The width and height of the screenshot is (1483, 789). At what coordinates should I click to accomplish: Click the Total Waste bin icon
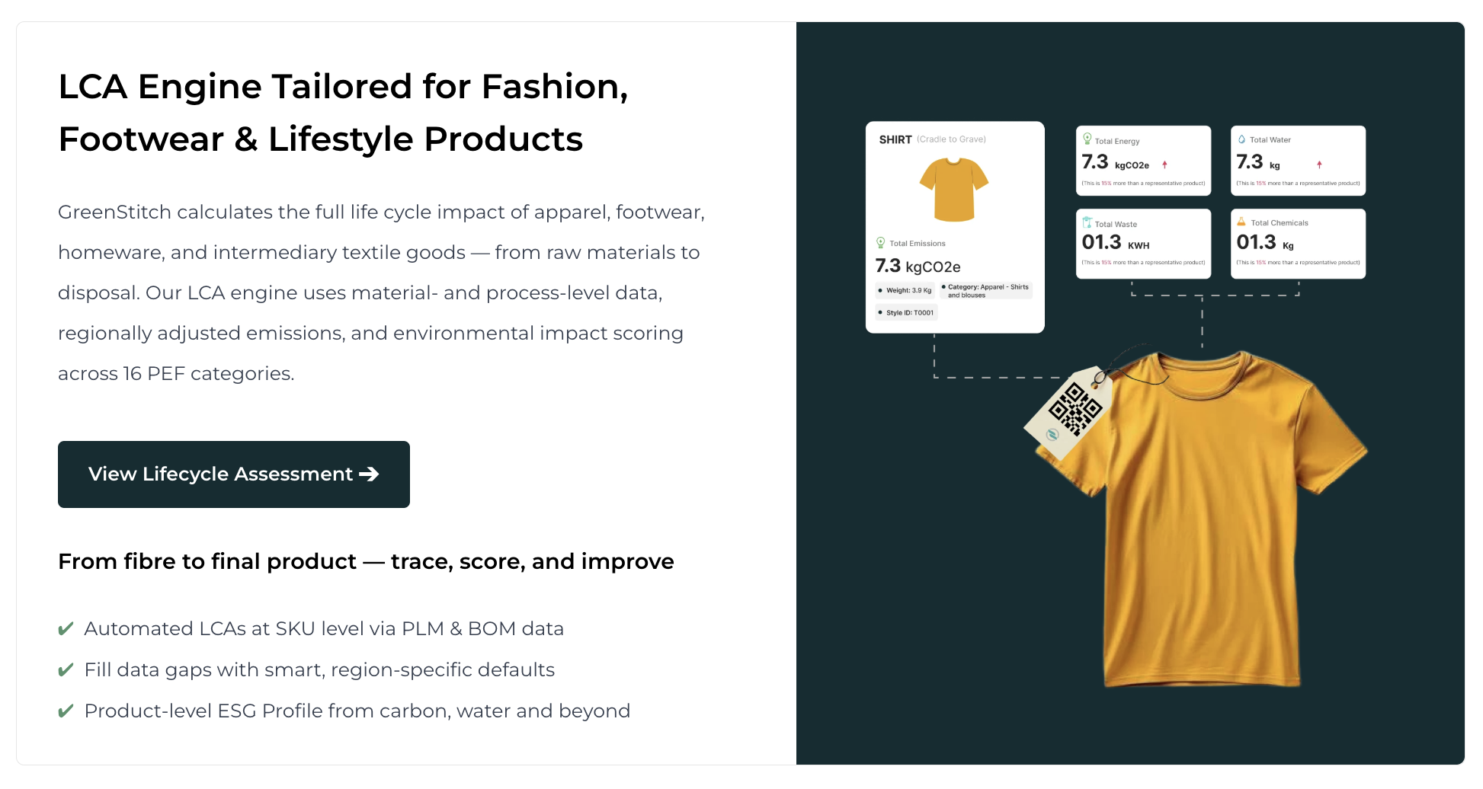(1087, 222)
